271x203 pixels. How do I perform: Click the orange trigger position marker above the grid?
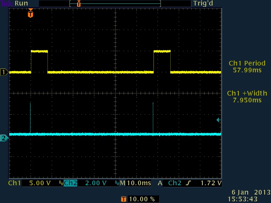(30, 13)
